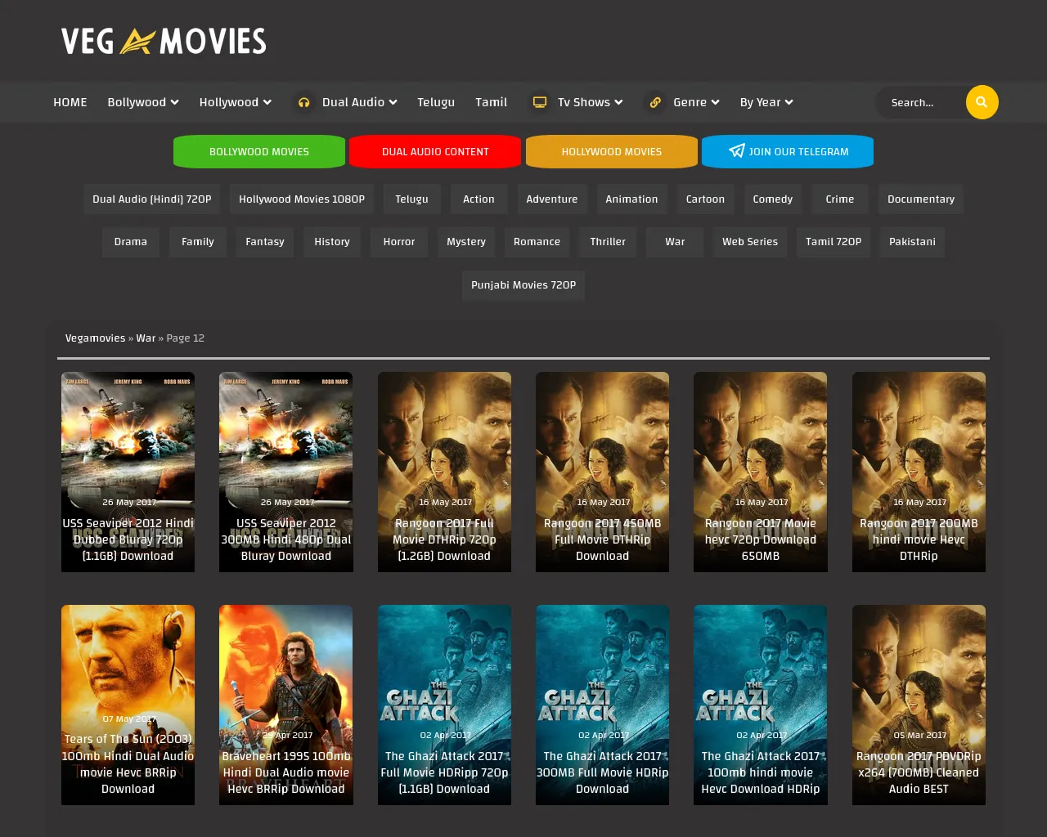Open the Animation category tag
The image size is (1047, 837).
tap(631, 199)
